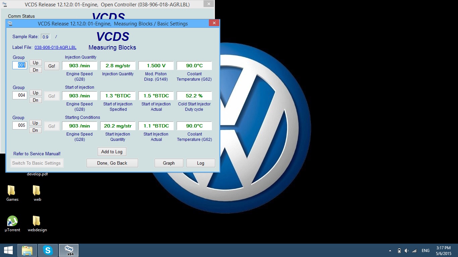Show hidden system tray icons

click(x=390, y=251)
